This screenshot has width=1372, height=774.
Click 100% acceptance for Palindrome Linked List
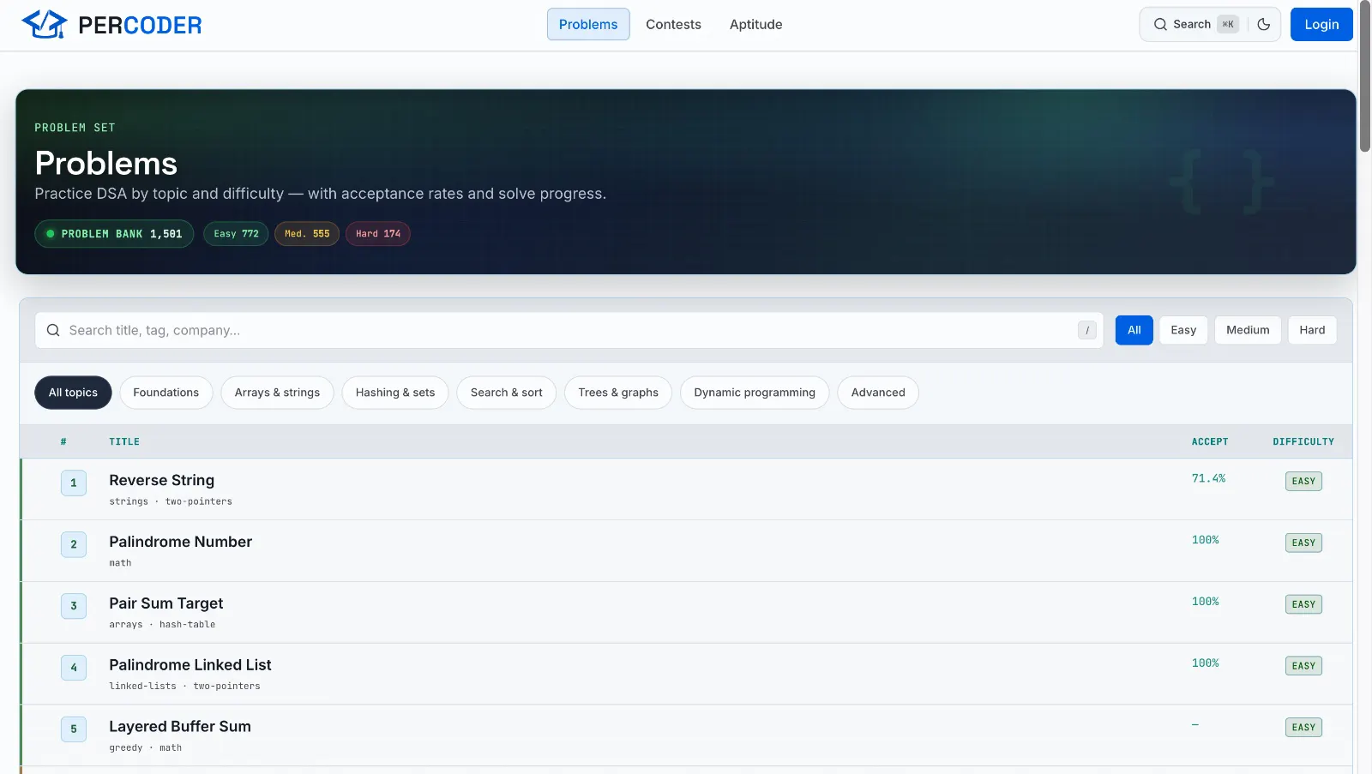1205,664
